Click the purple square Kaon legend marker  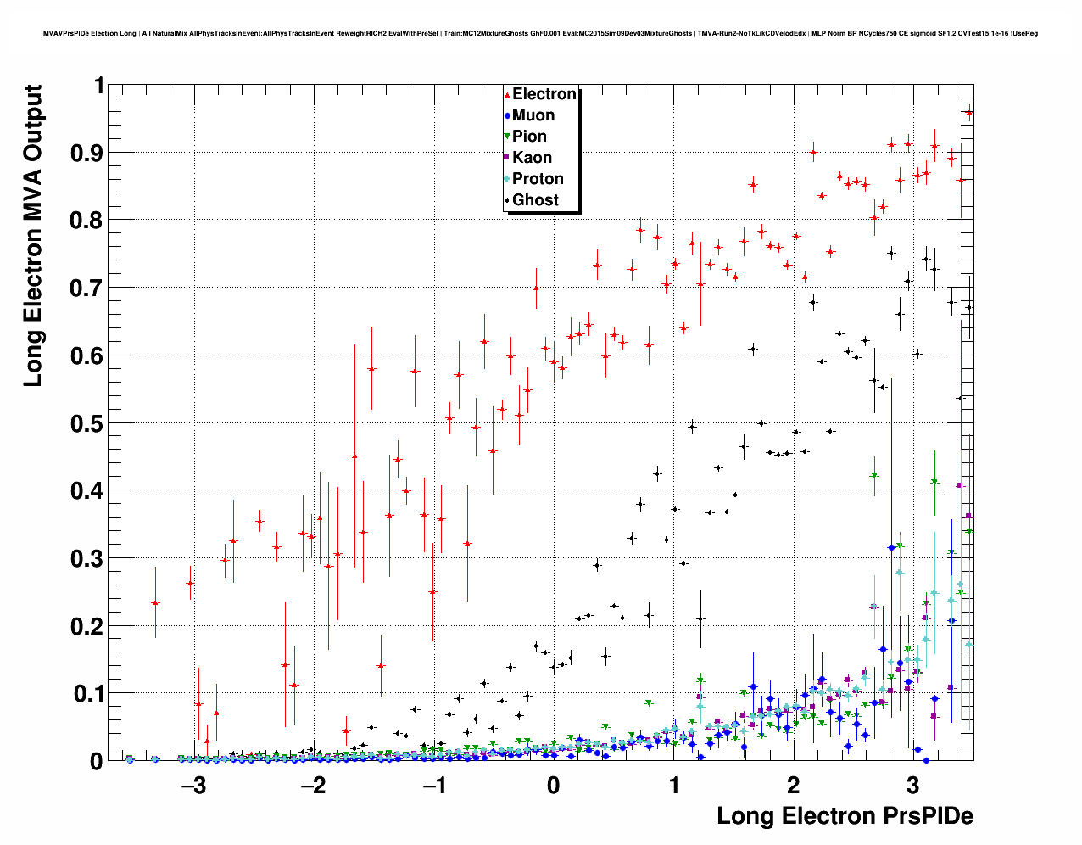[x=507, y=158]
